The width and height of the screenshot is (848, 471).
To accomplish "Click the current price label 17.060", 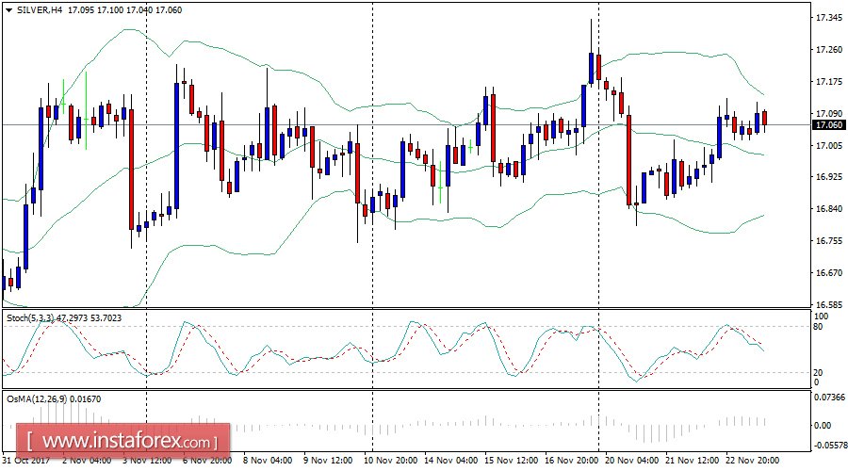I will (828, 125).
